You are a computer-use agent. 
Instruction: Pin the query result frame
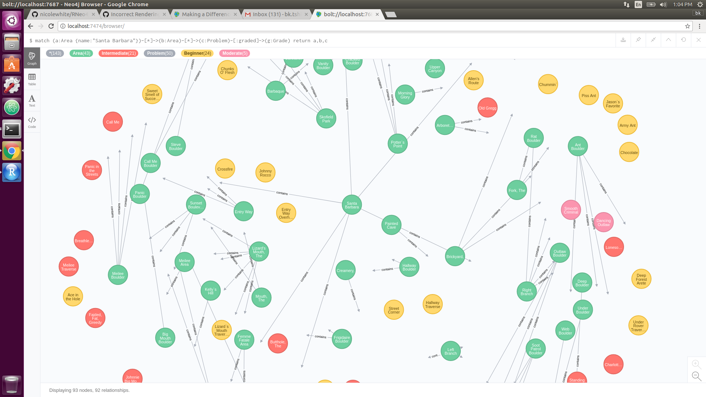[638, 40]
